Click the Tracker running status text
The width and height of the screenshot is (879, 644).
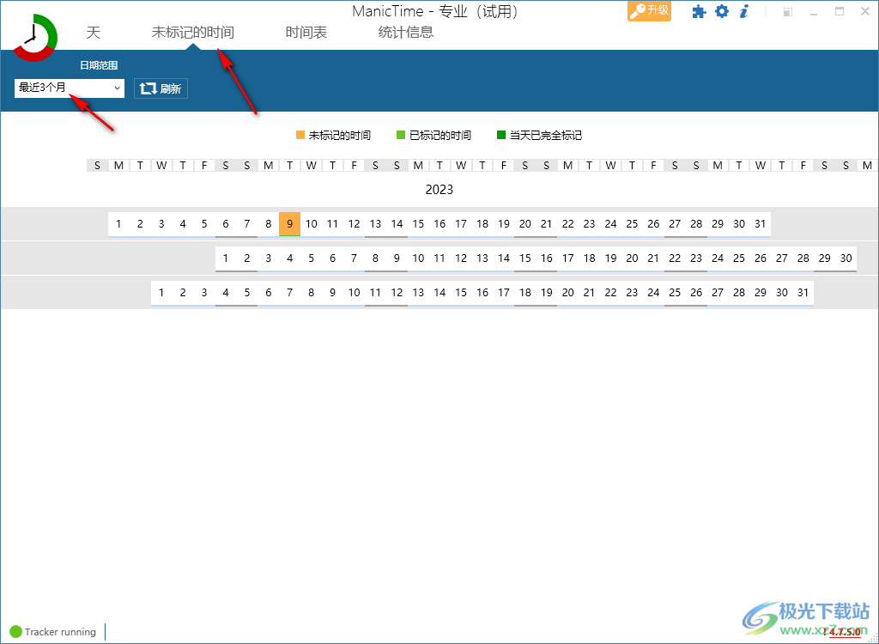coord(61,632)
